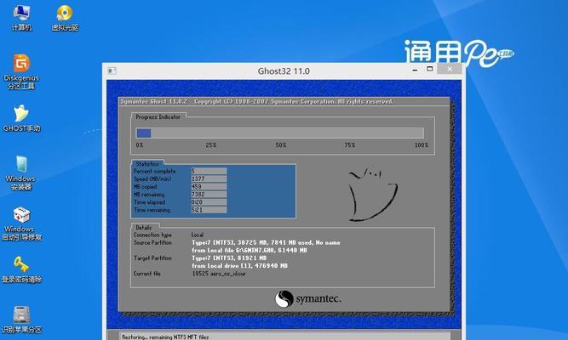The image size is (568, 340).
Task: Open the Windows installer desktop icon
Action: (x=20, y=173)
